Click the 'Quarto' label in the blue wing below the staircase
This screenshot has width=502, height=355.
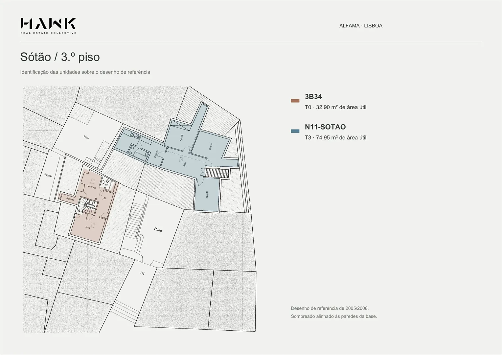point(207,194)
